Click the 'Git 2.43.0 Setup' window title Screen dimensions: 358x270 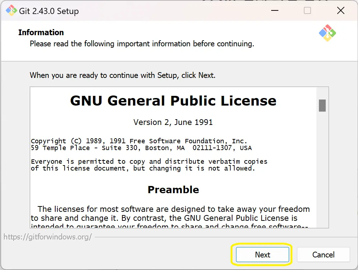point(49,11)
